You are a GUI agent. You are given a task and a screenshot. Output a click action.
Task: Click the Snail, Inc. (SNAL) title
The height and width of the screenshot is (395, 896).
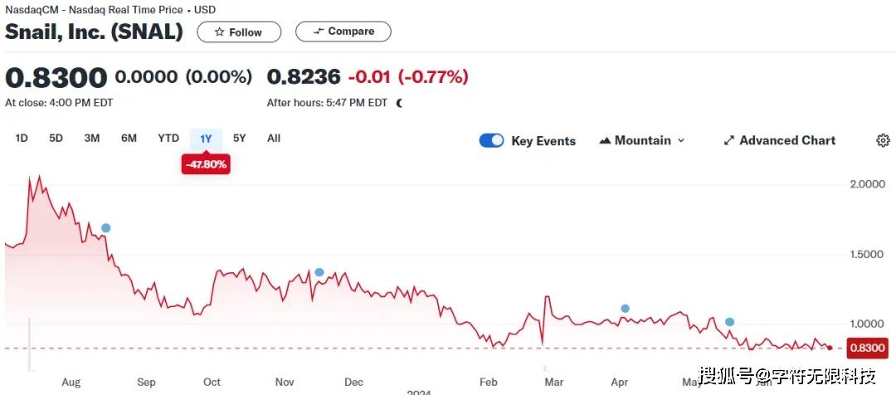click(95, 32)
